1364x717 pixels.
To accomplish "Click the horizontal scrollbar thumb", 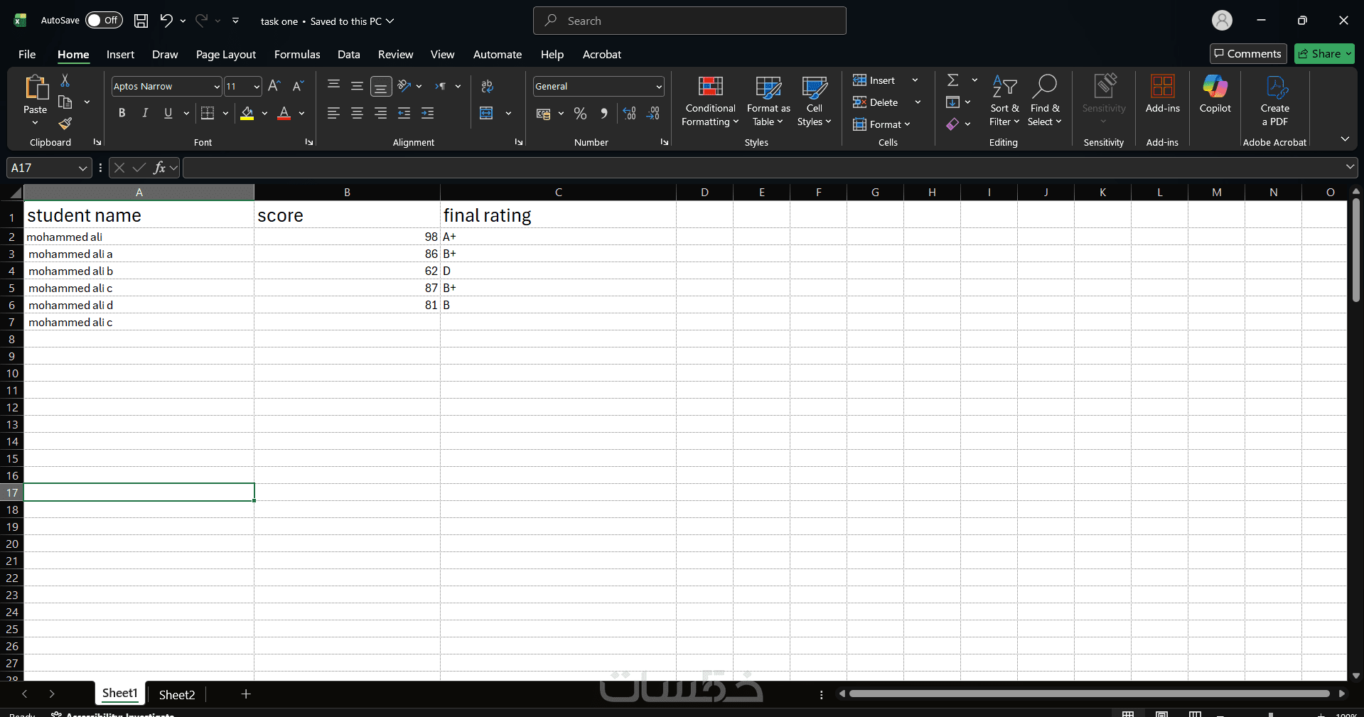I will coord(1089,694).
